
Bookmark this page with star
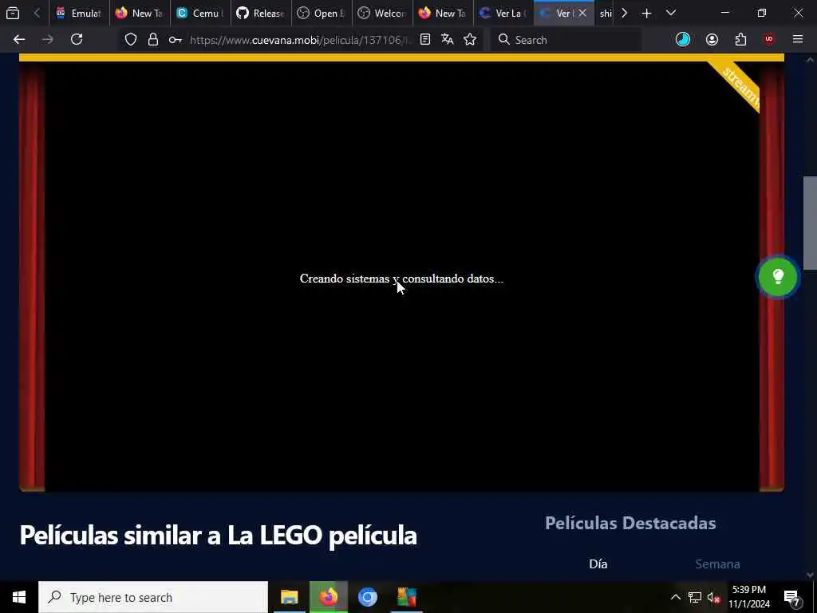(470, 40)
